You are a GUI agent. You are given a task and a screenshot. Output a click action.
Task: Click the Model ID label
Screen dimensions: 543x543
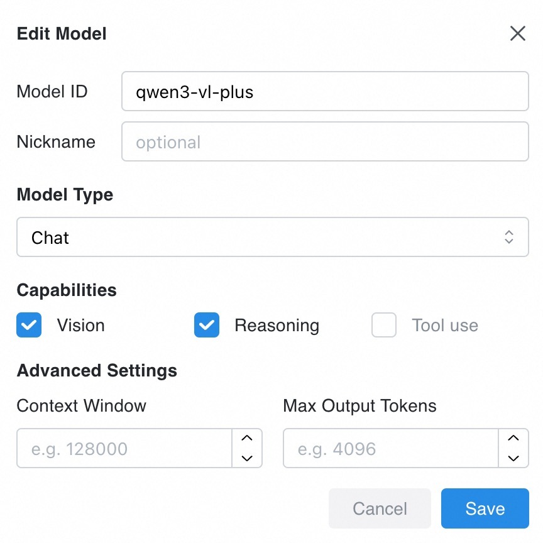point(52,92)
